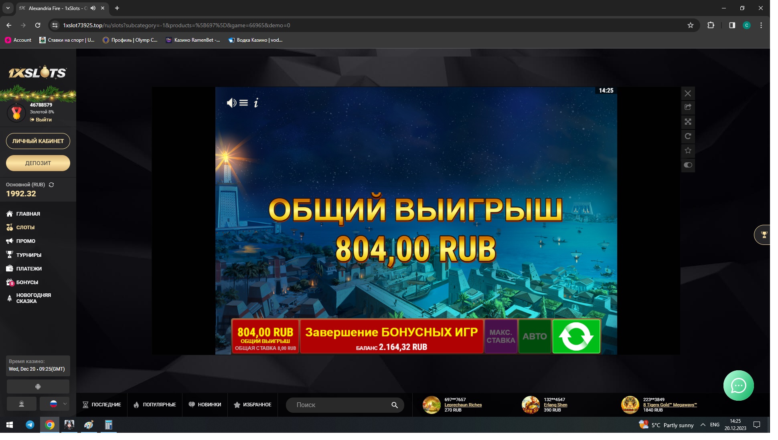Open the game info icon
This screenshot has width=778, height=440.
pos(256,103)
